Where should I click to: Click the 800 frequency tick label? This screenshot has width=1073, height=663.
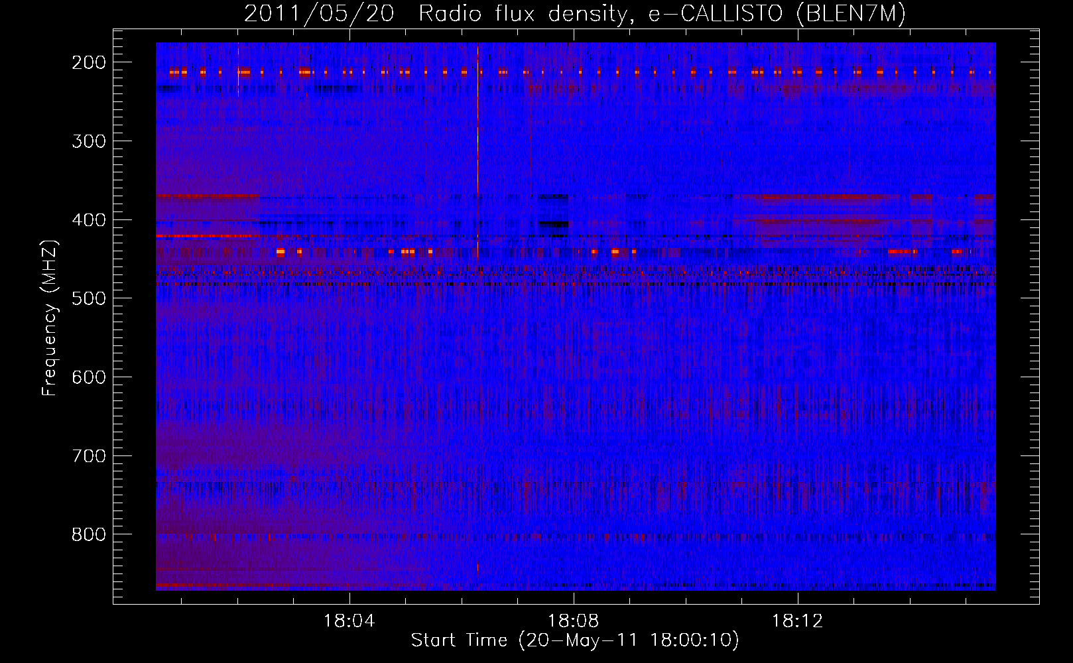point(88,534)
